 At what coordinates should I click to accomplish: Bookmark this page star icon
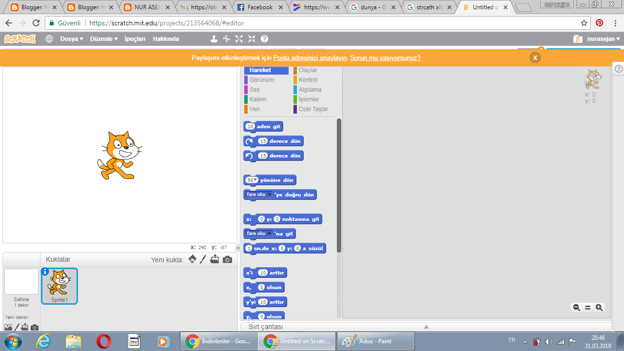[x=584, y=23]
